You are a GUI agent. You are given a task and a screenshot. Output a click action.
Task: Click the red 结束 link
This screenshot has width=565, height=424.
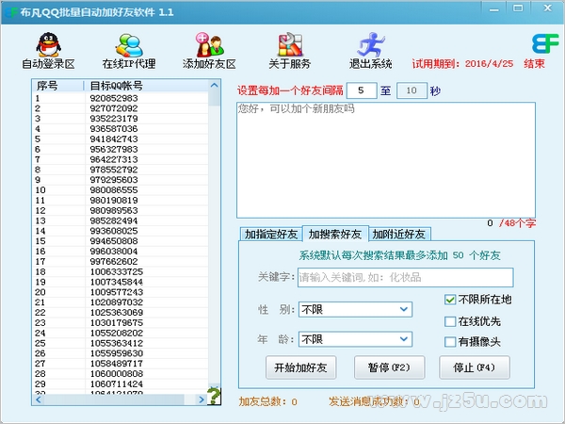coord(534,64)
